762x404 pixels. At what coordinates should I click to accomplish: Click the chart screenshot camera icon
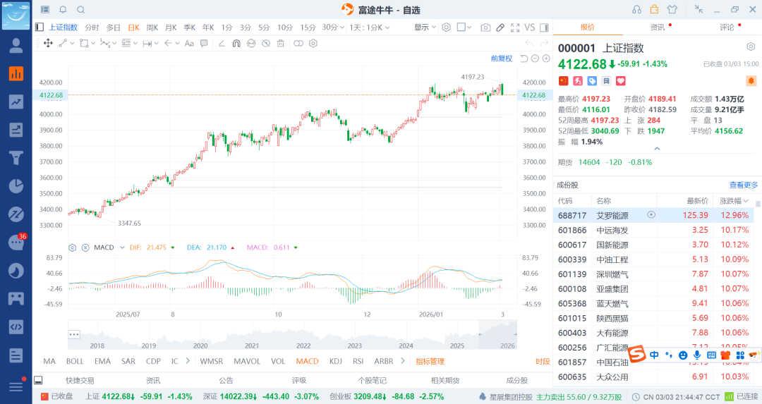pyautogui.click(x=485, y=27)
